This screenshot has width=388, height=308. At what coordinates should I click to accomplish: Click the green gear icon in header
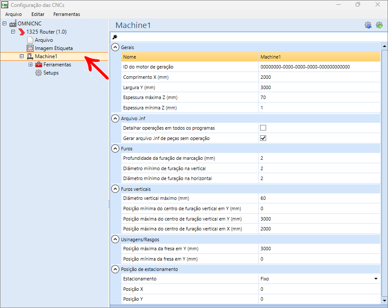379,25
